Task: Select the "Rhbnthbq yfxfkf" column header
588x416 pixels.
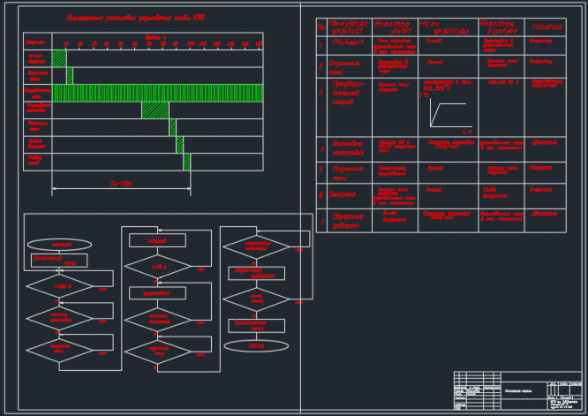Action: click(x=395, y=27)
